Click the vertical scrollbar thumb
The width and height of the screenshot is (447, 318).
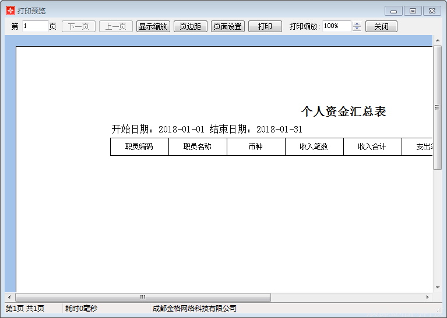pyautogui.click(x=438, y=107)
